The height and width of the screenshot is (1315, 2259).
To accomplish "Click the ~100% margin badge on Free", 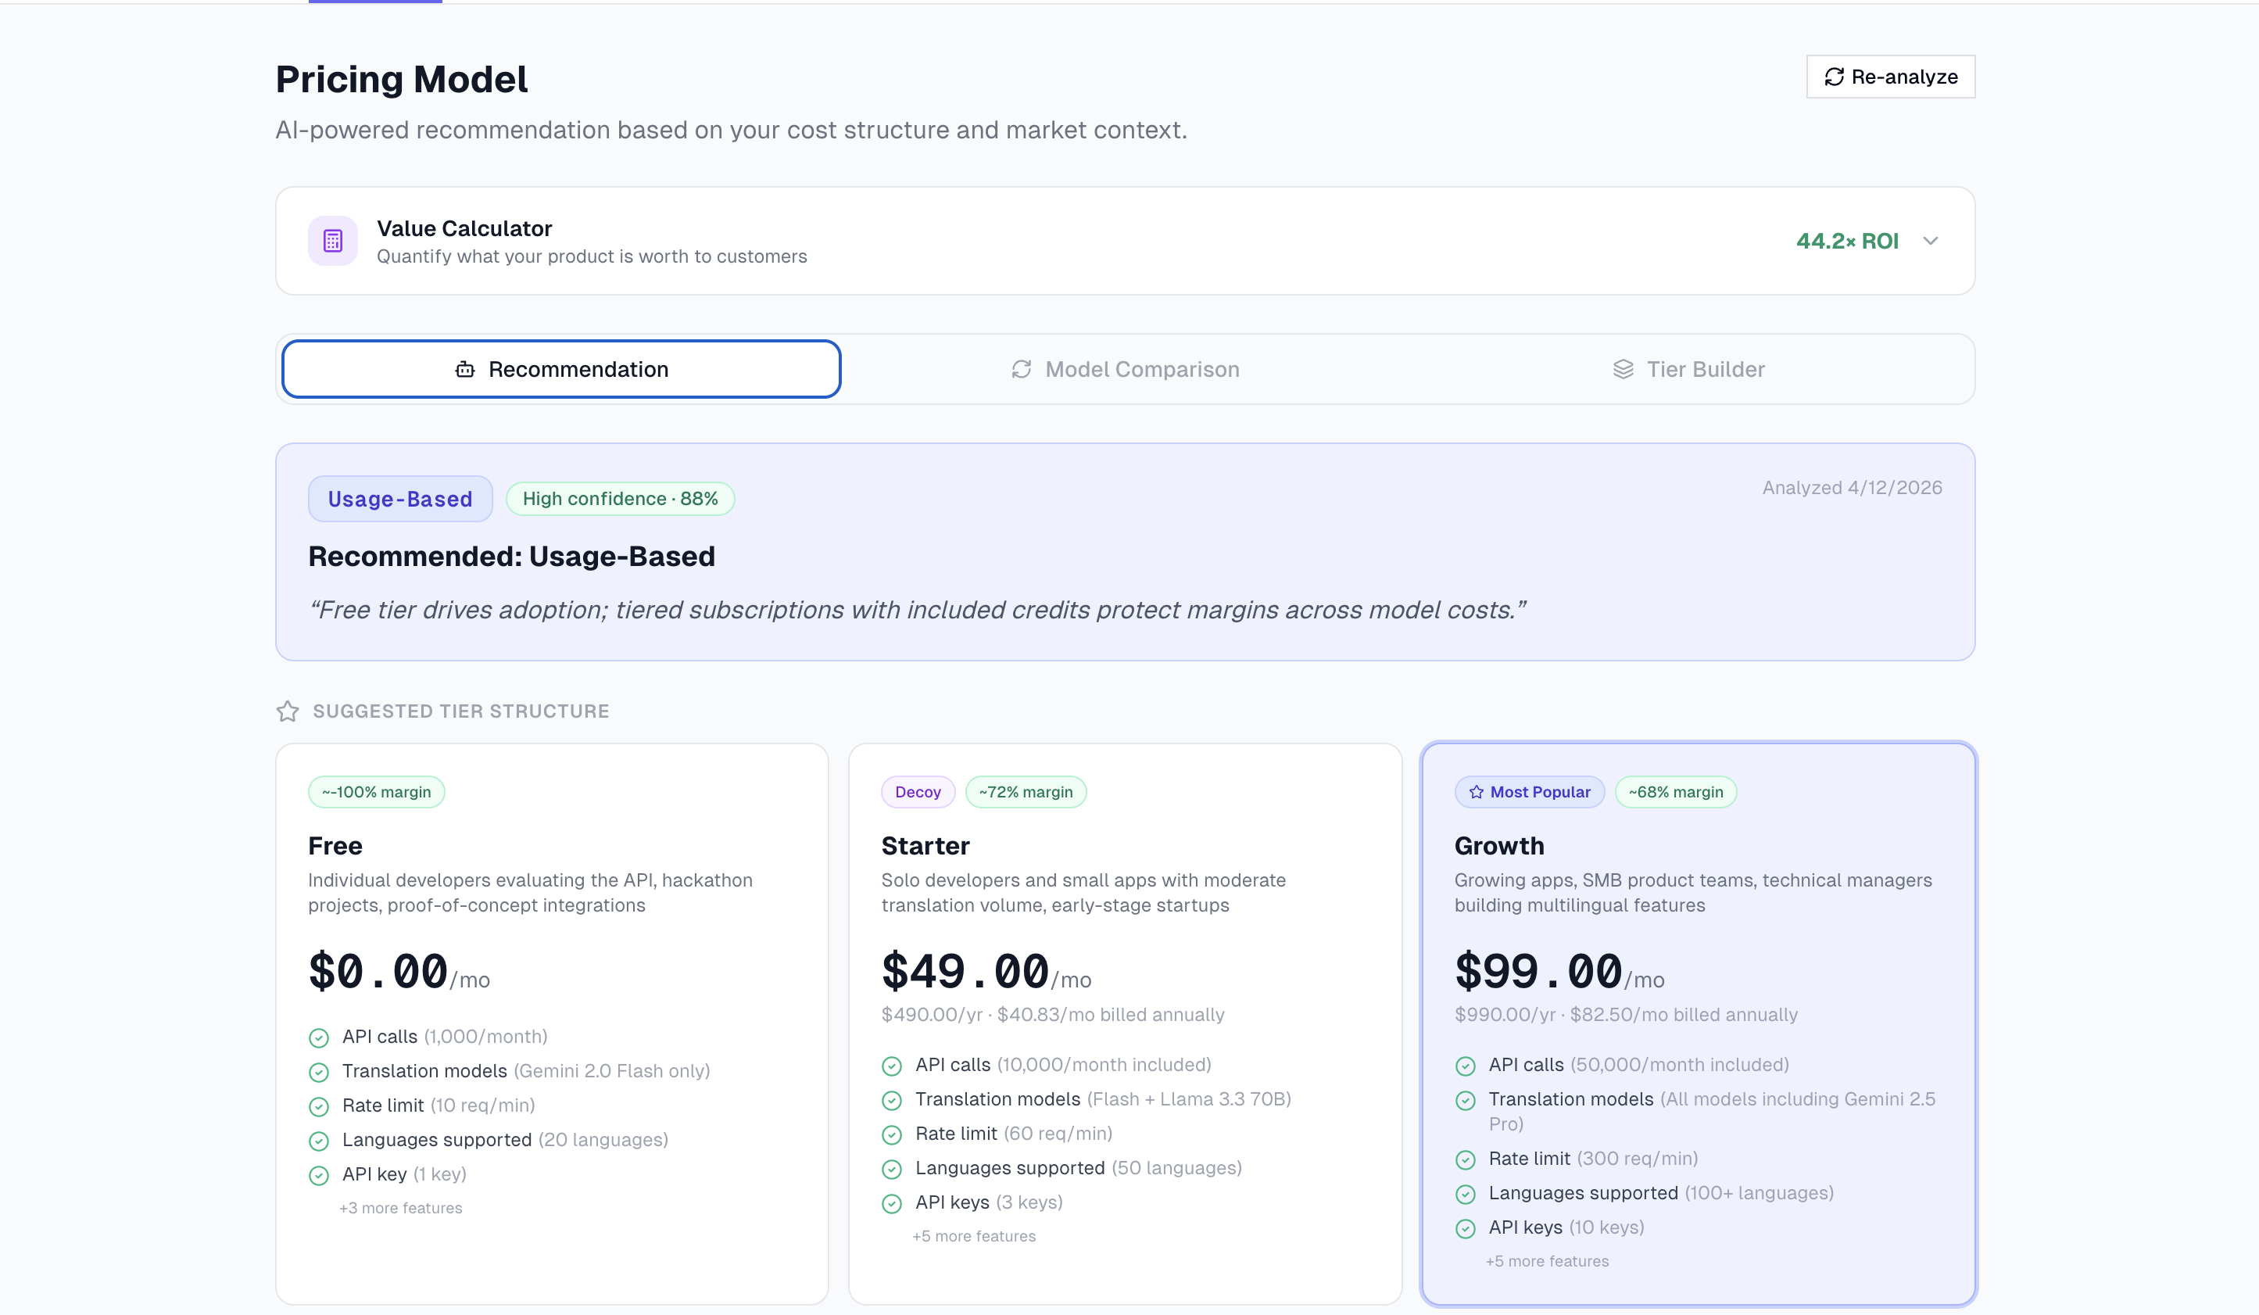I will pyautogui.click(x=377, y=791).
